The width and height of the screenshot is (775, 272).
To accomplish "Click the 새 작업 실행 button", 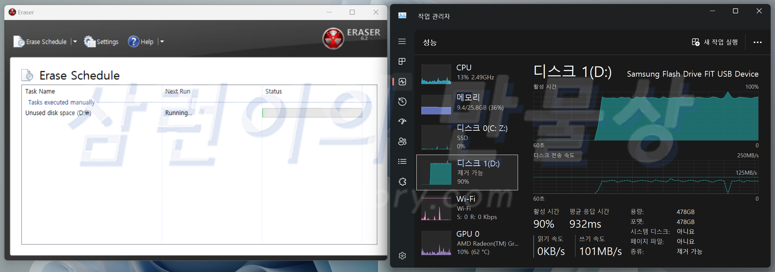I will [715, 42].
